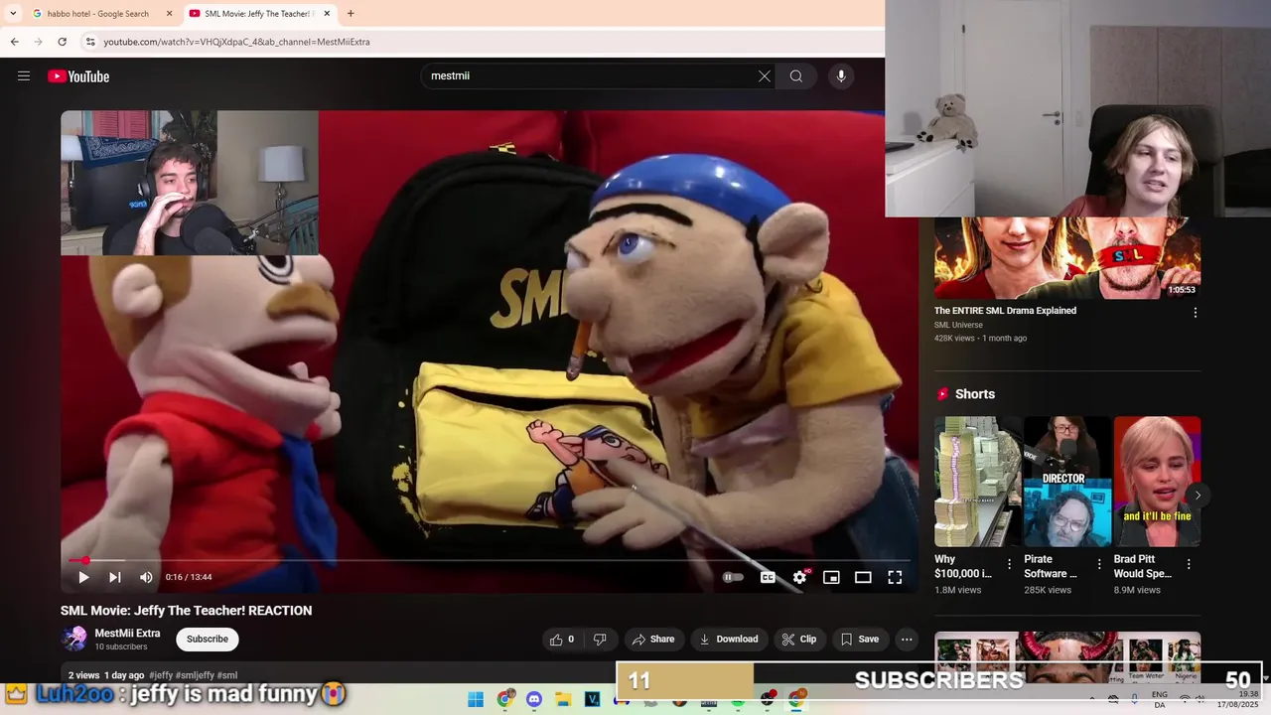Open Brad Pitt short thumbnail
Image resolution: width=1271 pixels, height=715 pixels.
pos(1157,482)
